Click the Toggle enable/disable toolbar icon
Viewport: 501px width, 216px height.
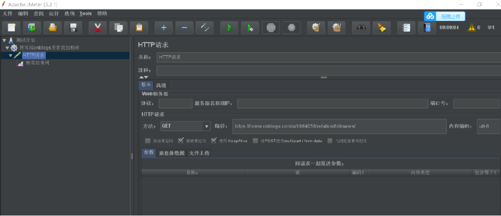pos(205,28)
